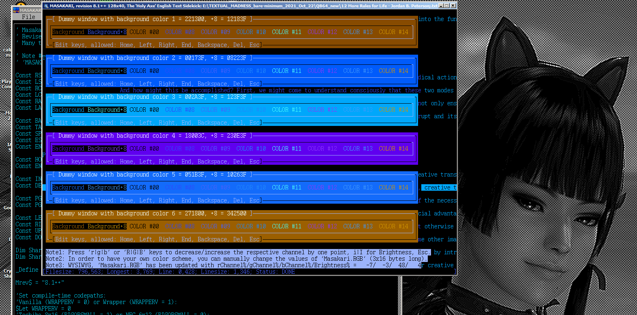Click 'Background' sample in dummy window 1
Image resolution: width=637 pixels, height=315 pixels.
pyautogui.click(x=68, y=32)
